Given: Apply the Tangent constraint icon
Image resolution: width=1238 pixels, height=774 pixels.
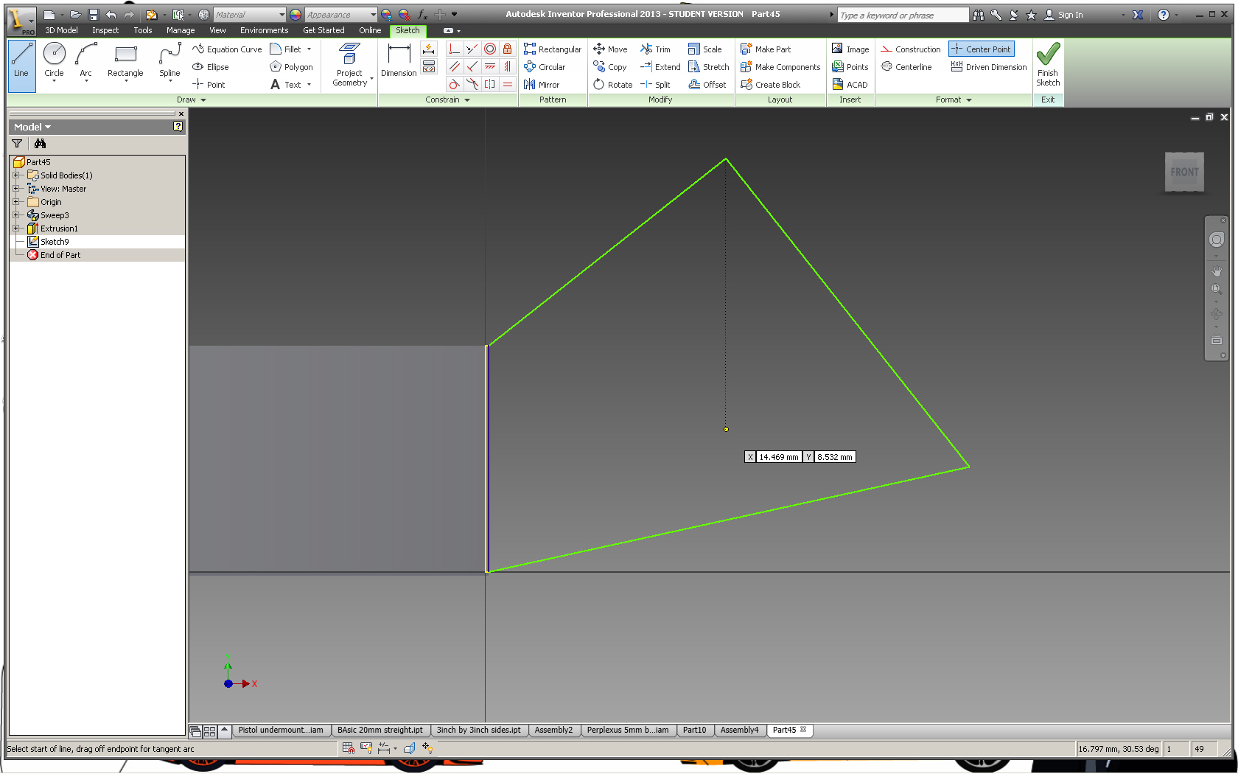Looking at the screenshot, I should (455, 84).
